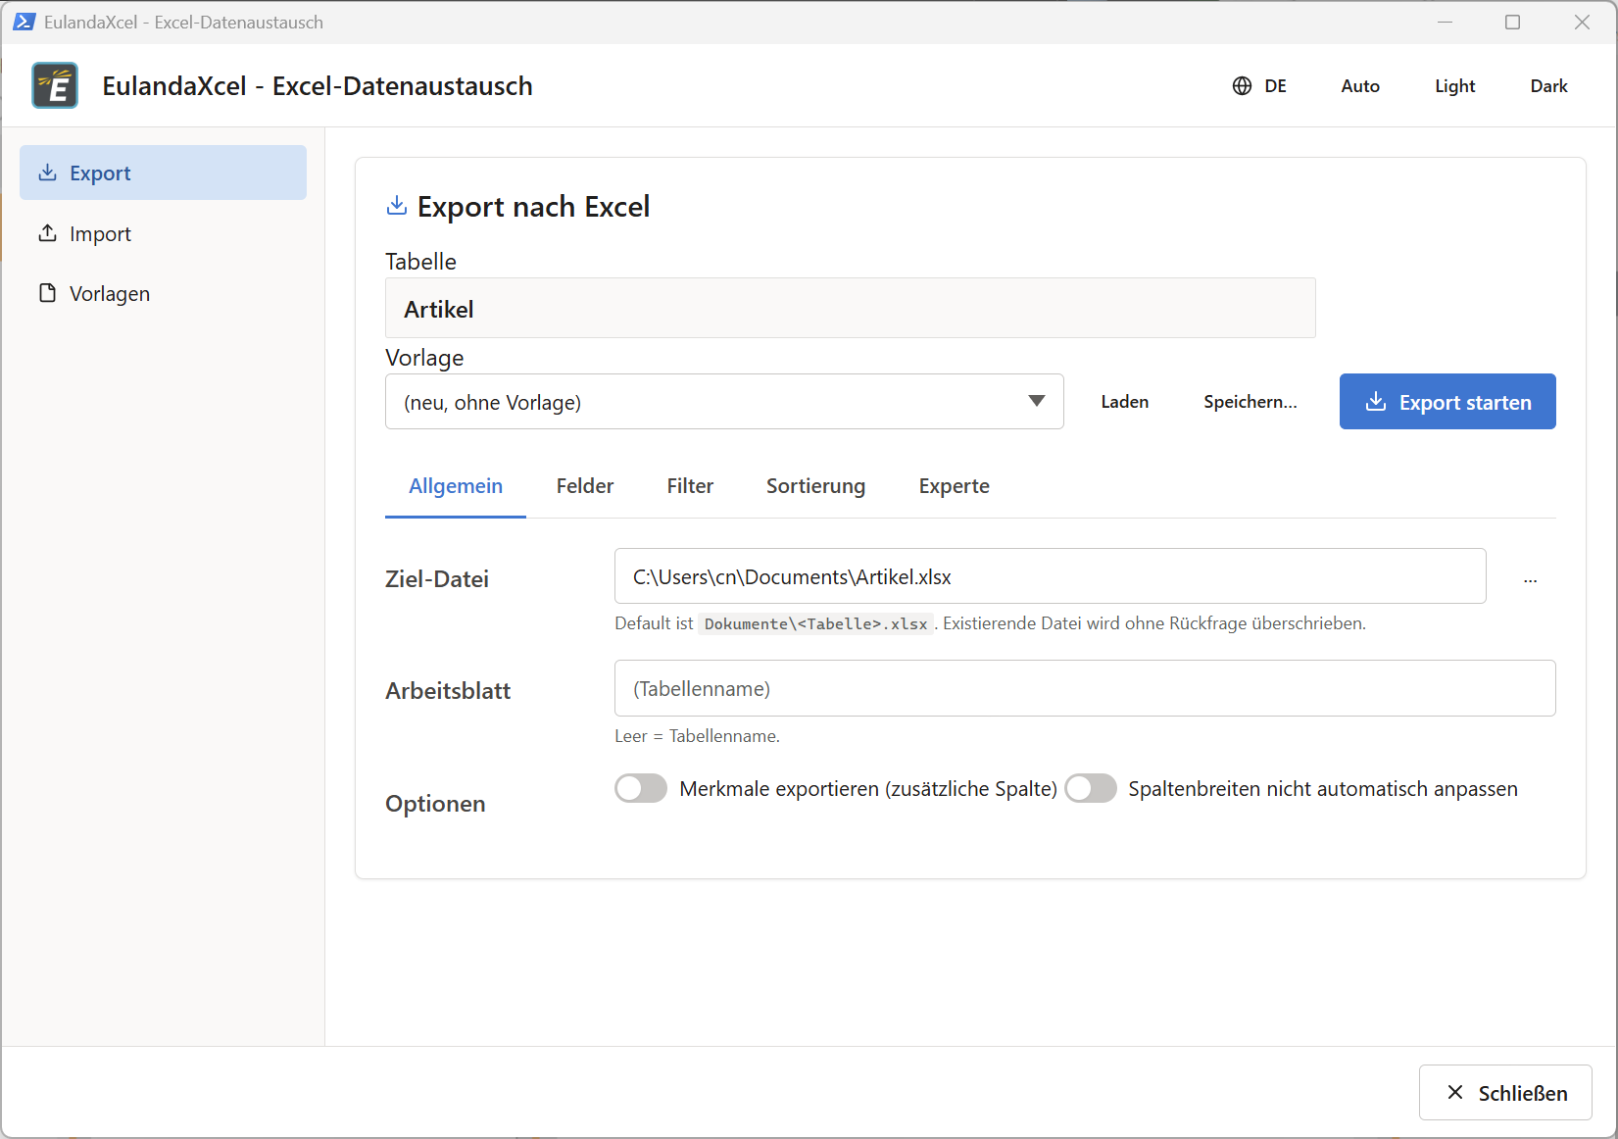Click the Import upload icon in sidebar

[47, 233]
